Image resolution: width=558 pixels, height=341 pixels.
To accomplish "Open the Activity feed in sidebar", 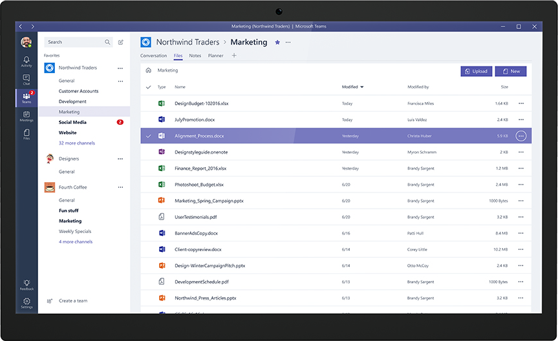I will (26, 61).
